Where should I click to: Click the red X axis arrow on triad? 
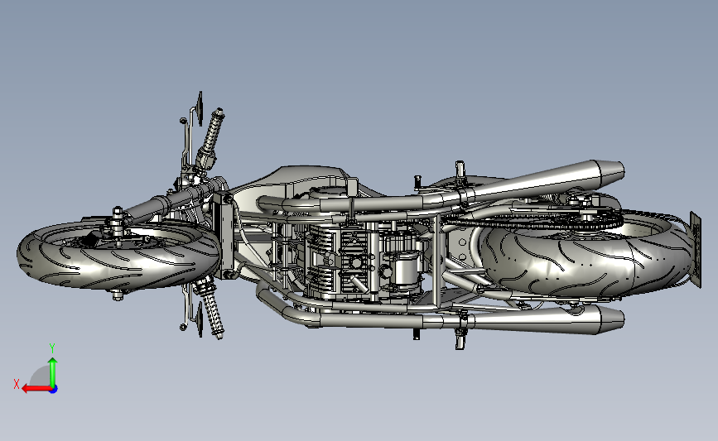click(36, 389)
